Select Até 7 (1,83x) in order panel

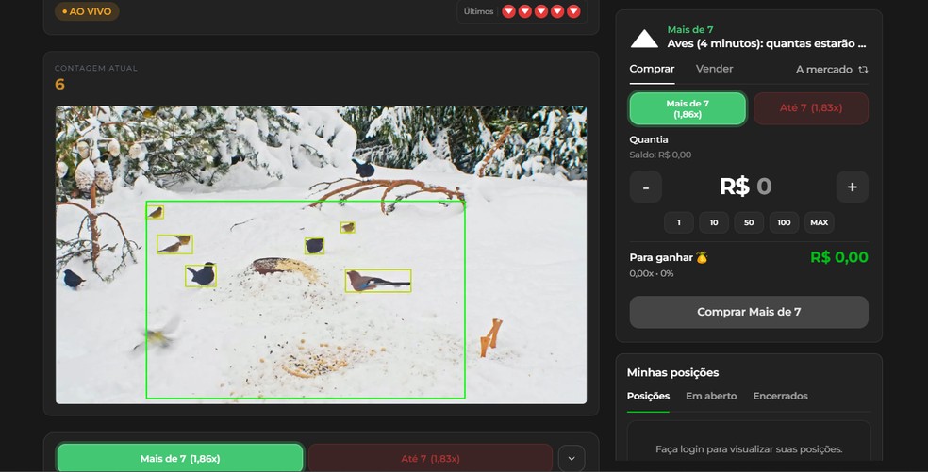(x=811, y=108)
